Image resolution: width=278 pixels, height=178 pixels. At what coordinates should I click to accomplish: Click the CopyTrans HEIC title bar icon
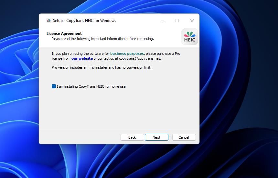coord(49,21)
